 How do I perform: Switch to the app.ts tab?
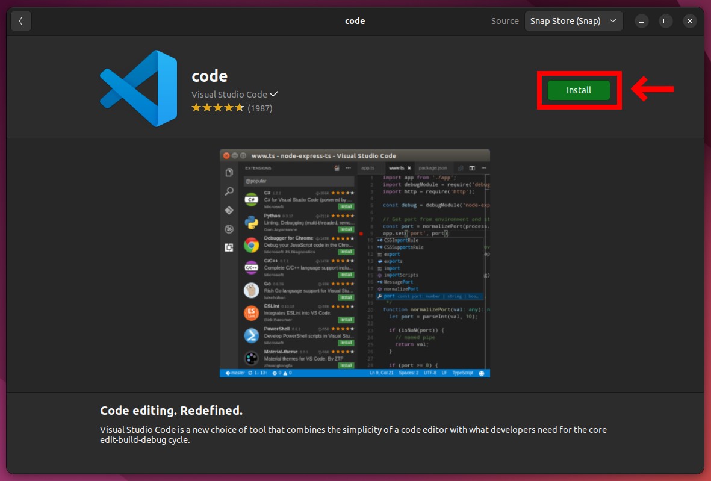coord(368,169)
